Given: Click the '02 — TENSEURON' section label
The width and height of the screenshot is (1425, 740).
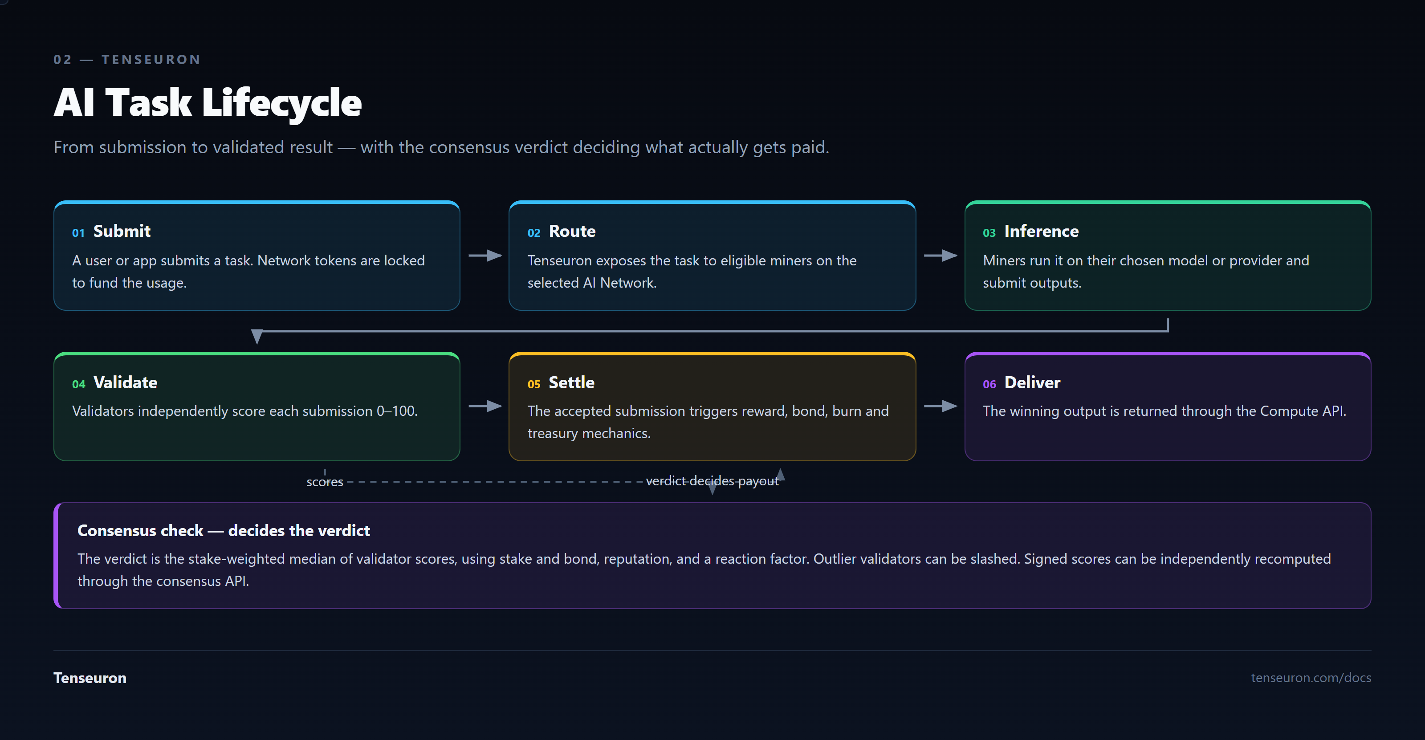Looking at the screenshot, I should tap(127, 60).
